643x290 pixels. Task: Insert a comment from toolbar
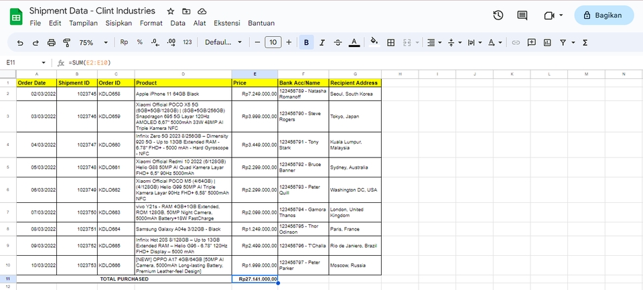point(532,43)
